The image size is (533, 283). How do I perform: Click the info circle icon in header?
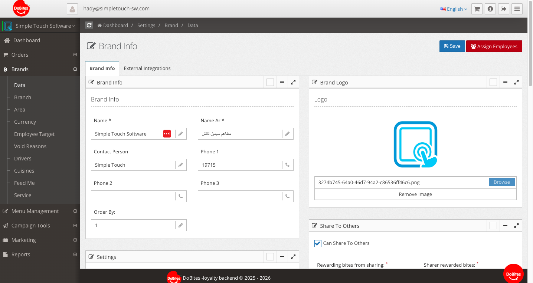click(x=490, y=9)
